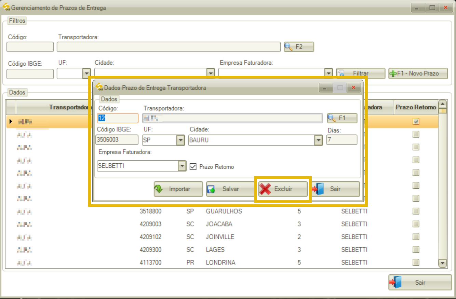Click the grid scrollbar up arrow
Image resolution: width=456 pixels, height=299 pixels.
[443, 104]
